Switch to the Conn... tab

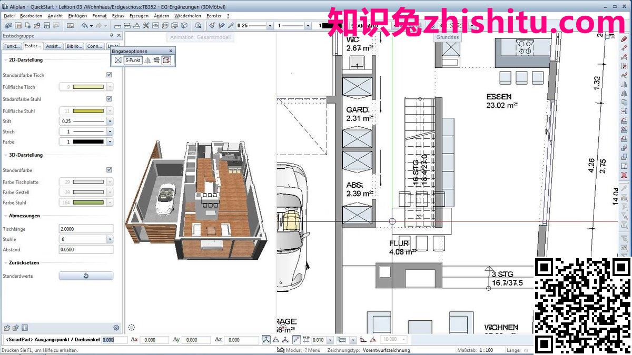[95, 46]
